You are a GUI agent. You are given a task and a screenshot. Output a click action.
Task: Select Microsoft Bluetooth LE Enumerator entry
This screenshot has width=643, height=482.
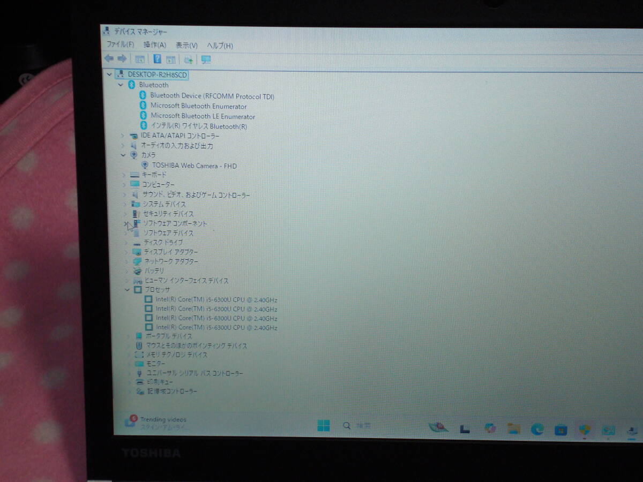point(203,116)
